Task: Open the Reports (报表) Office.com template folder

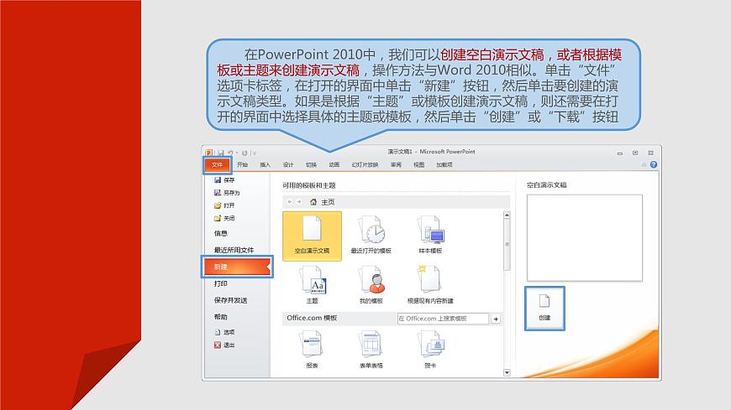Action: coord(312,350)
